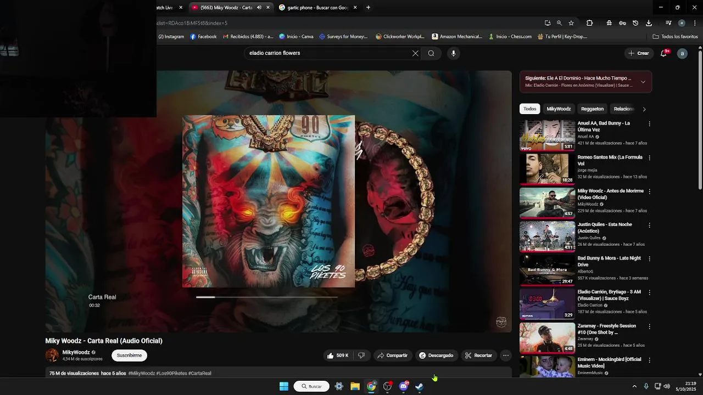Open Chrome extensions puzzle icon
Screen dimensions: 703x395
(589, 23)
